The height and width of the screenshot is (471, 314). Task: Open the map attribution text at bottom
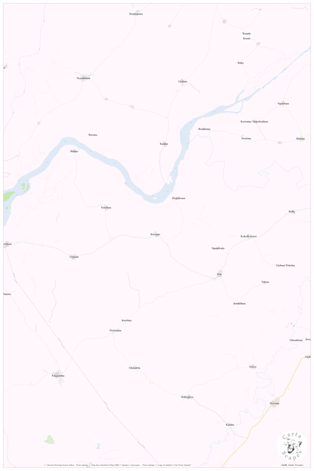(118, 465)
